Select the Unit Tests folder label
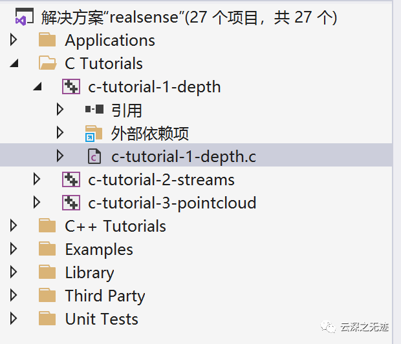The width and height of the screenshot is (401, 344). point(102,319)
